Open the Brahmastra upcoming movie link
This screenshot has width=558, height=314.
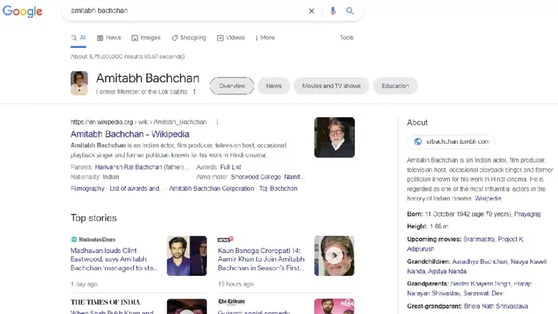click(x=479, y=239)
